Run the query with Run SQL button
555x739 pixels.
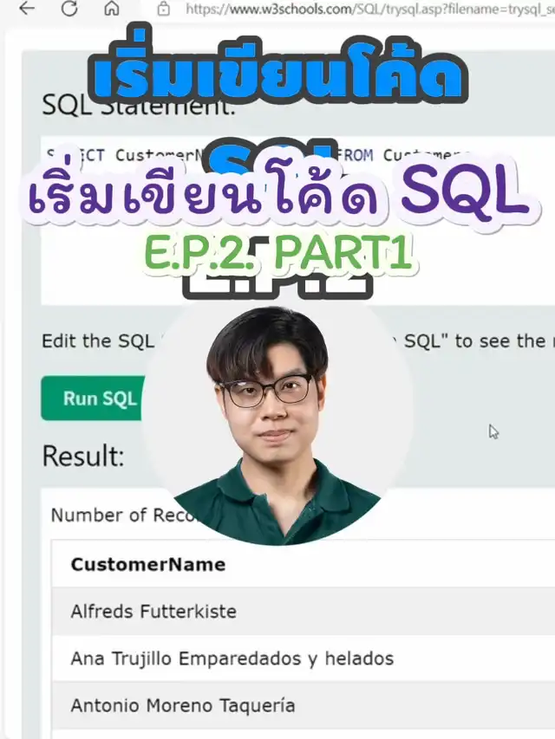click(x=94, y=399)
